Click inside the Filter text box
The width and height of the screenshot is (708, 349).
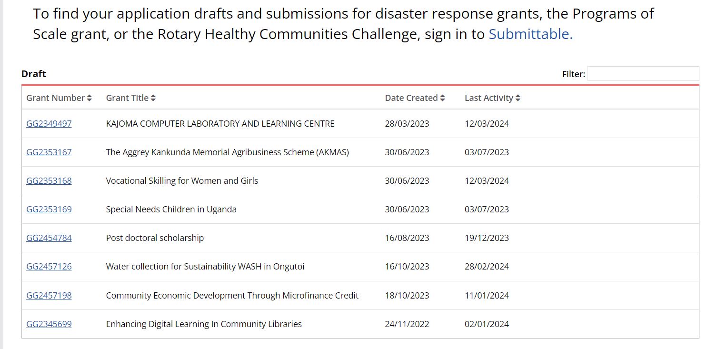[x=643, y=74]
